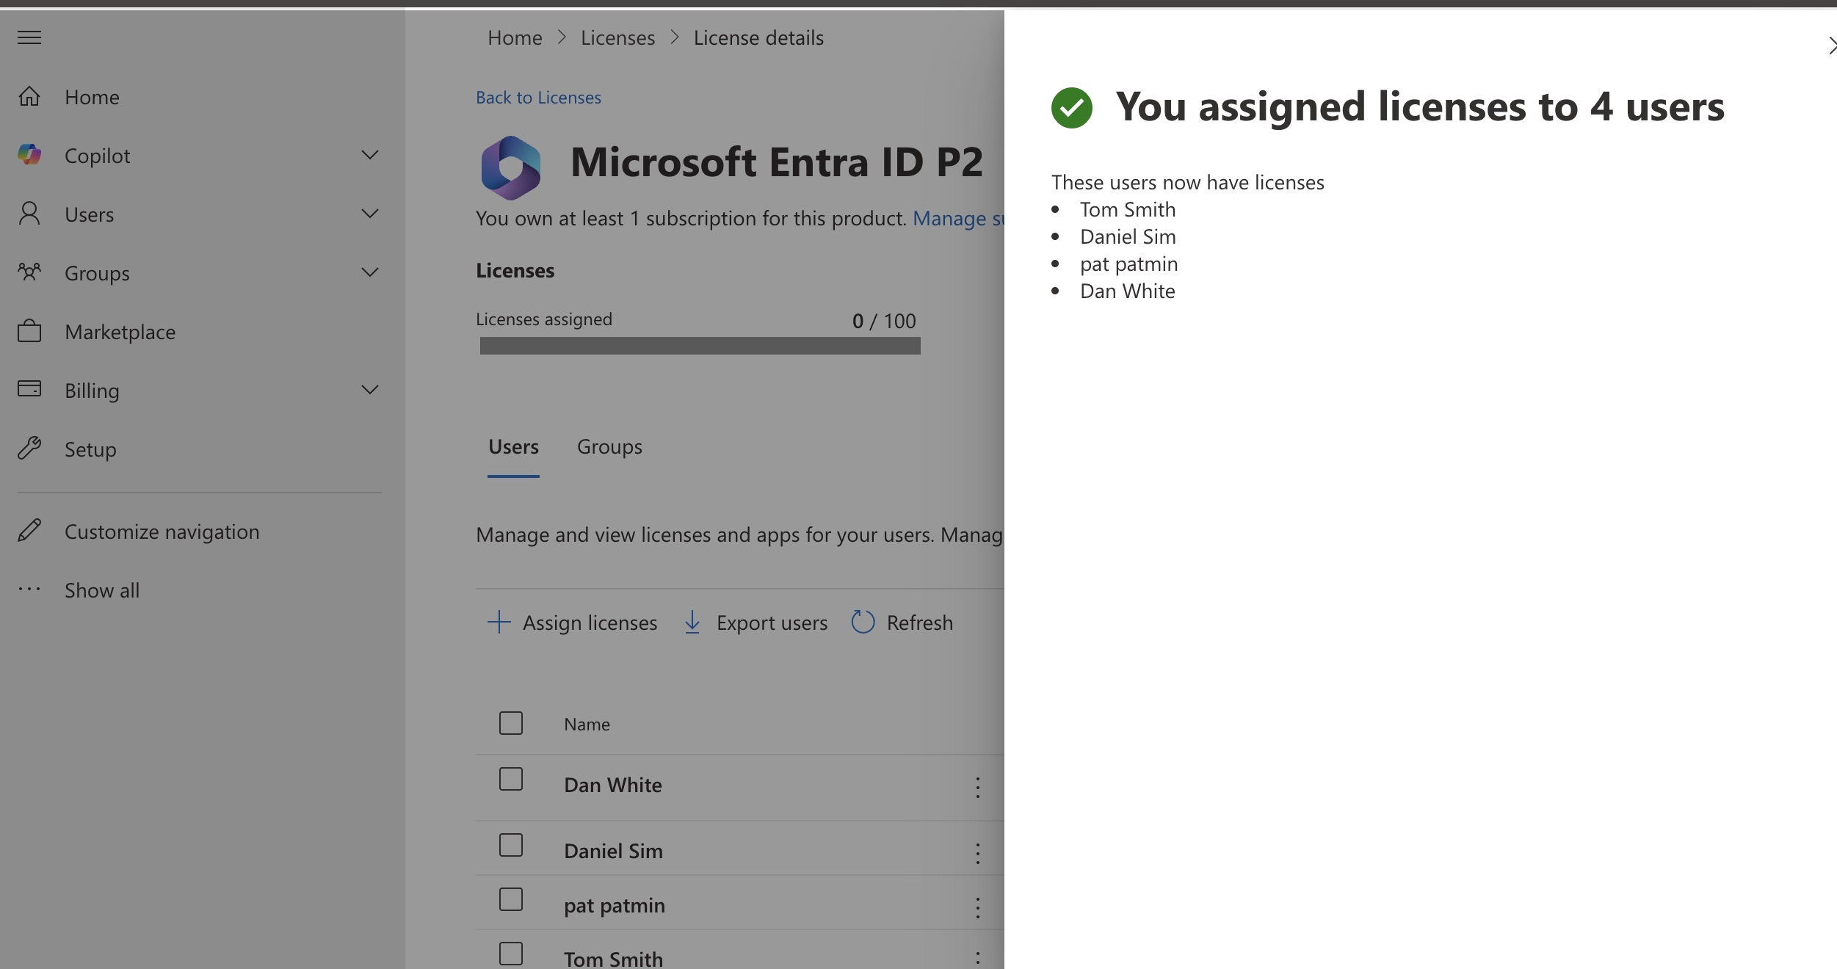1837x969 pixels.
Task: Click Daniel Sim in assigned users list
Action: point(1128,237)
